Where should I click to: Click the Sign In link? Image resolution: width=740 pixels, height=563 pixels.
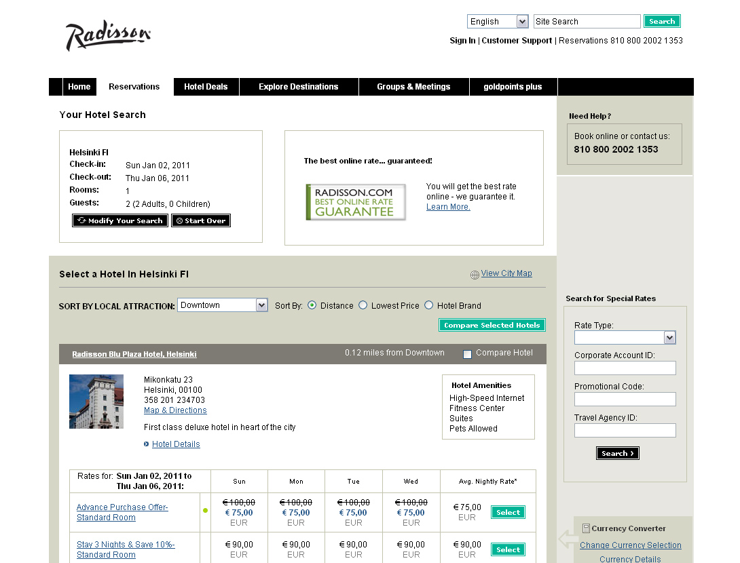(462, 41)
